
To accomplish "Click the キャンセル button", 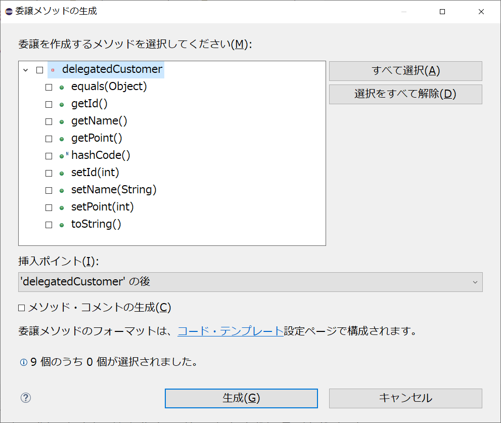I will (405, 398).
